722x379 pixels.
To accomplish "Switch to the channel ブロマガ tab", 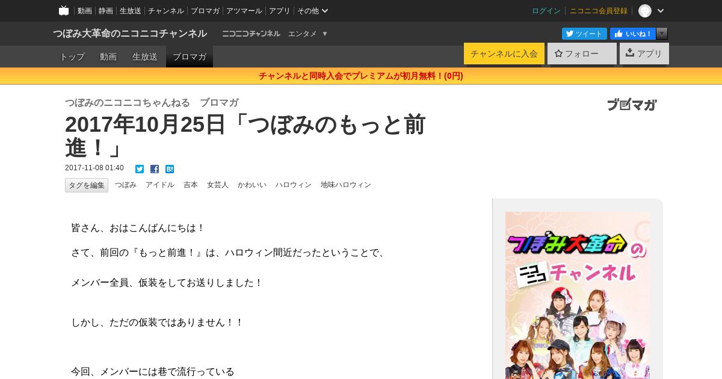I will [190, 57].
